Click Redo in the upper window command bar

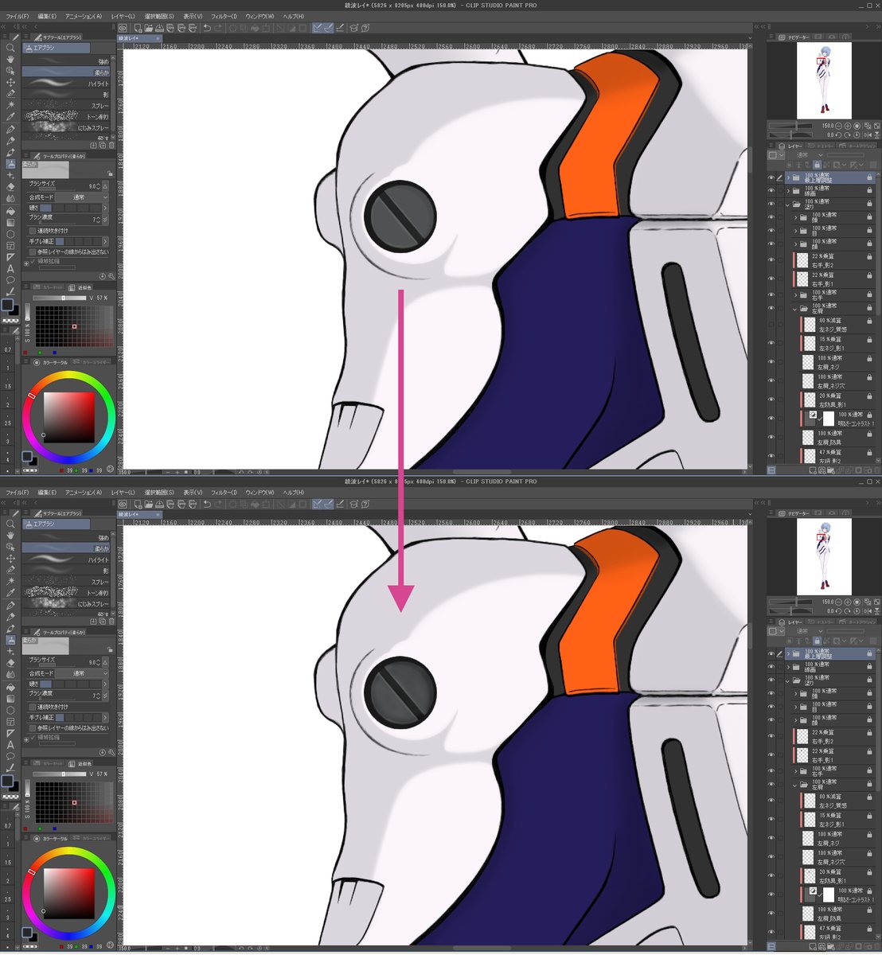click(218, 27)
